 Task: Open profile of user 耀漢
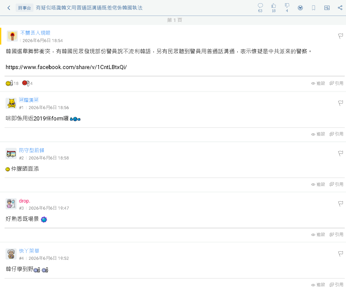29,100
